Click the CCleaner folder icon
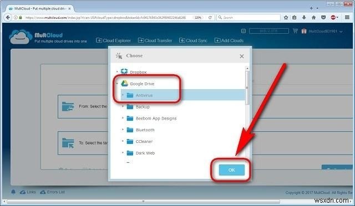The height and width of the screenshot is (206, 355). [x=130, y=141]
